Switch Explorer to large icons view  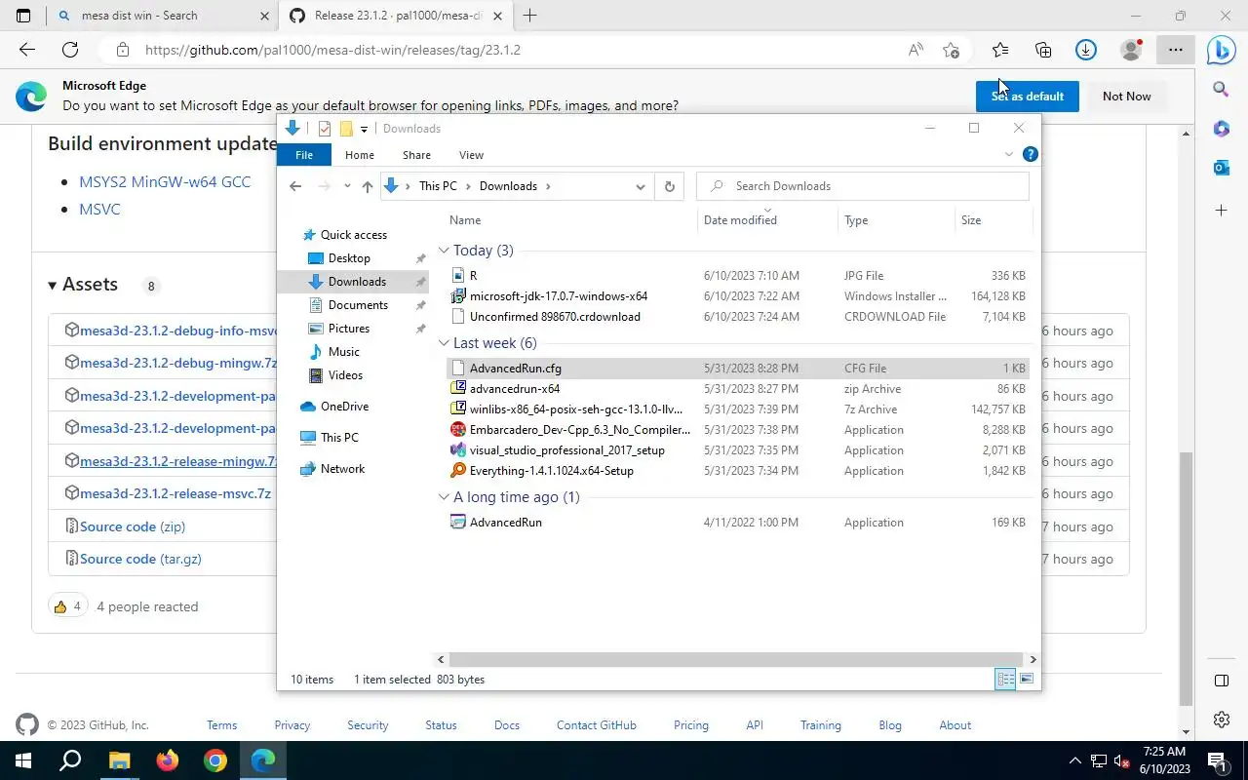[x=1026, y=679]
